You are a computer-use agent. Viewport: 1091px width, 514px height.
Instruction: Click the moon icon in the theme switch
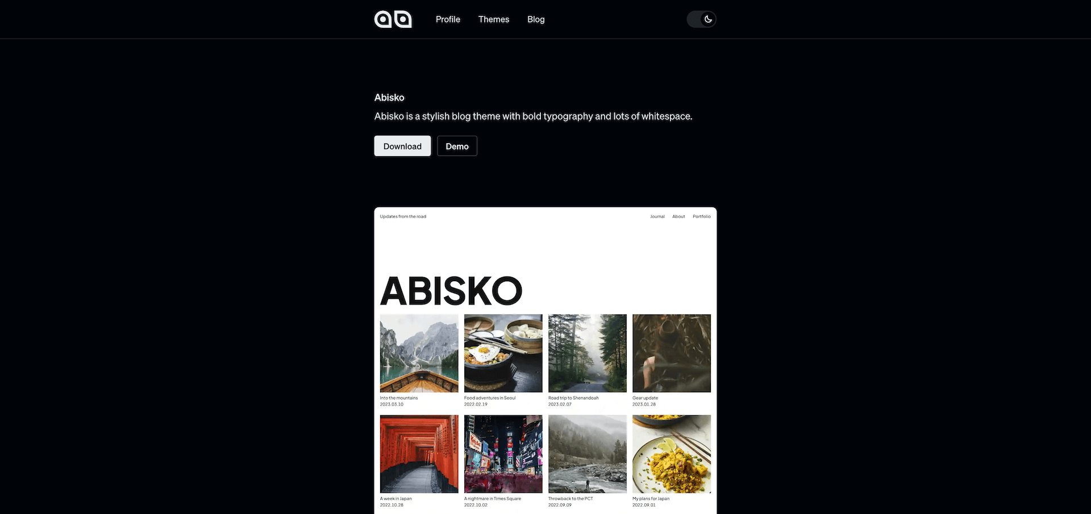(708, 19)
